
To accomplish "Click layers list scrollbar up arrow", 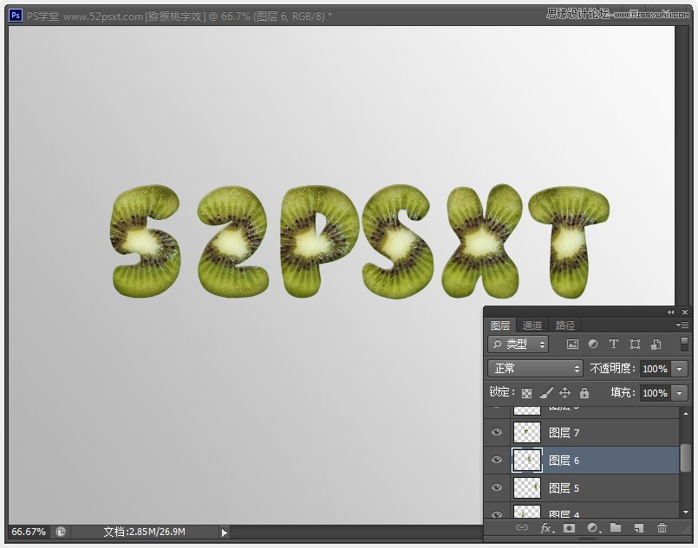I will (x=686, y=413).
